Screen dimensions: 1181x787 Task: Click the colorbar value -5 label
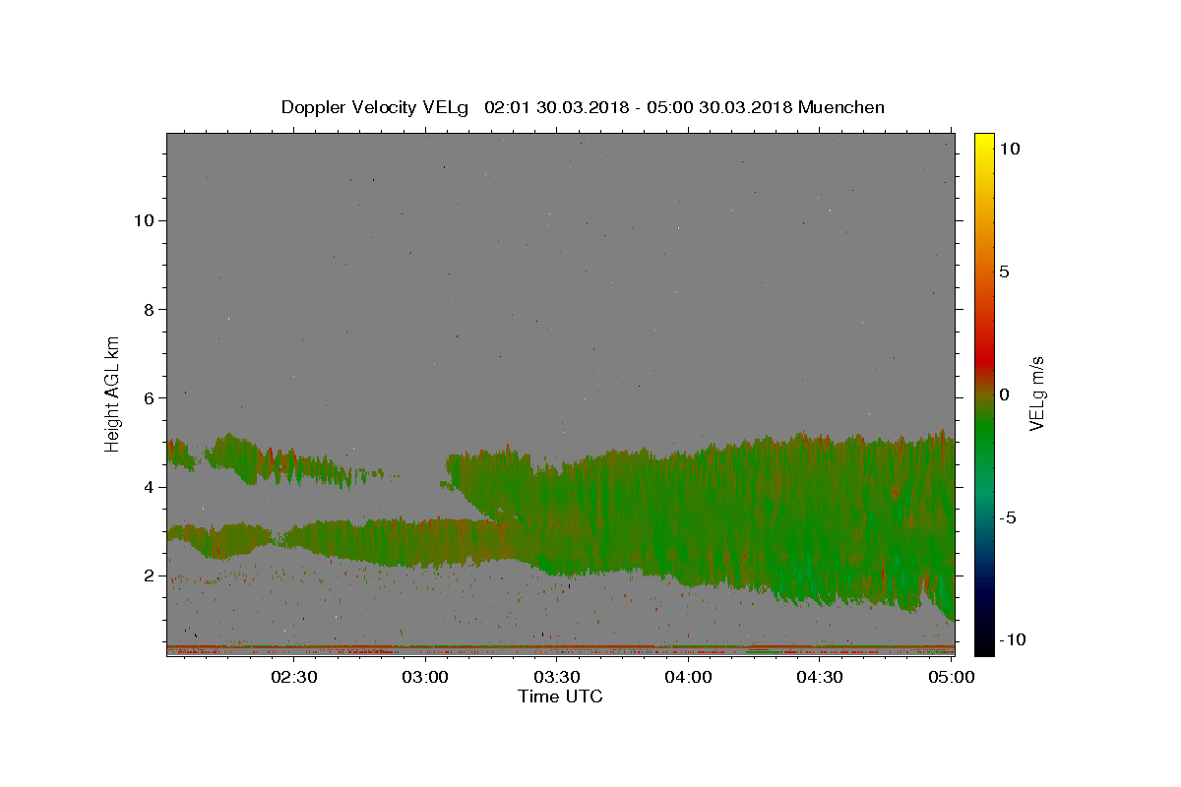point(1008,517)
